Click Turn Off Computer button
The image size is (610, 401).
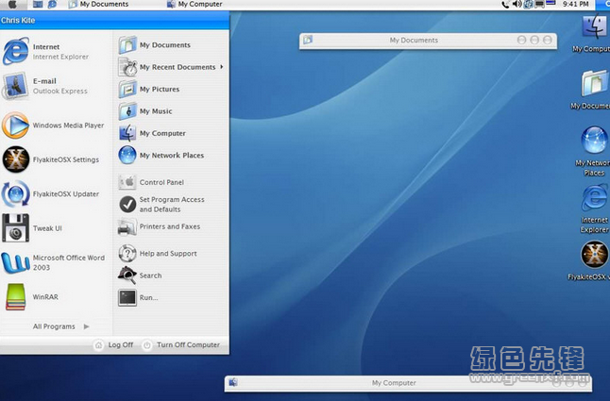[181, 344]
